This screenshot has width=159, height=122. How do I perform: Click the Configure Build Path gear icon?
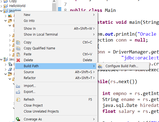100,66
